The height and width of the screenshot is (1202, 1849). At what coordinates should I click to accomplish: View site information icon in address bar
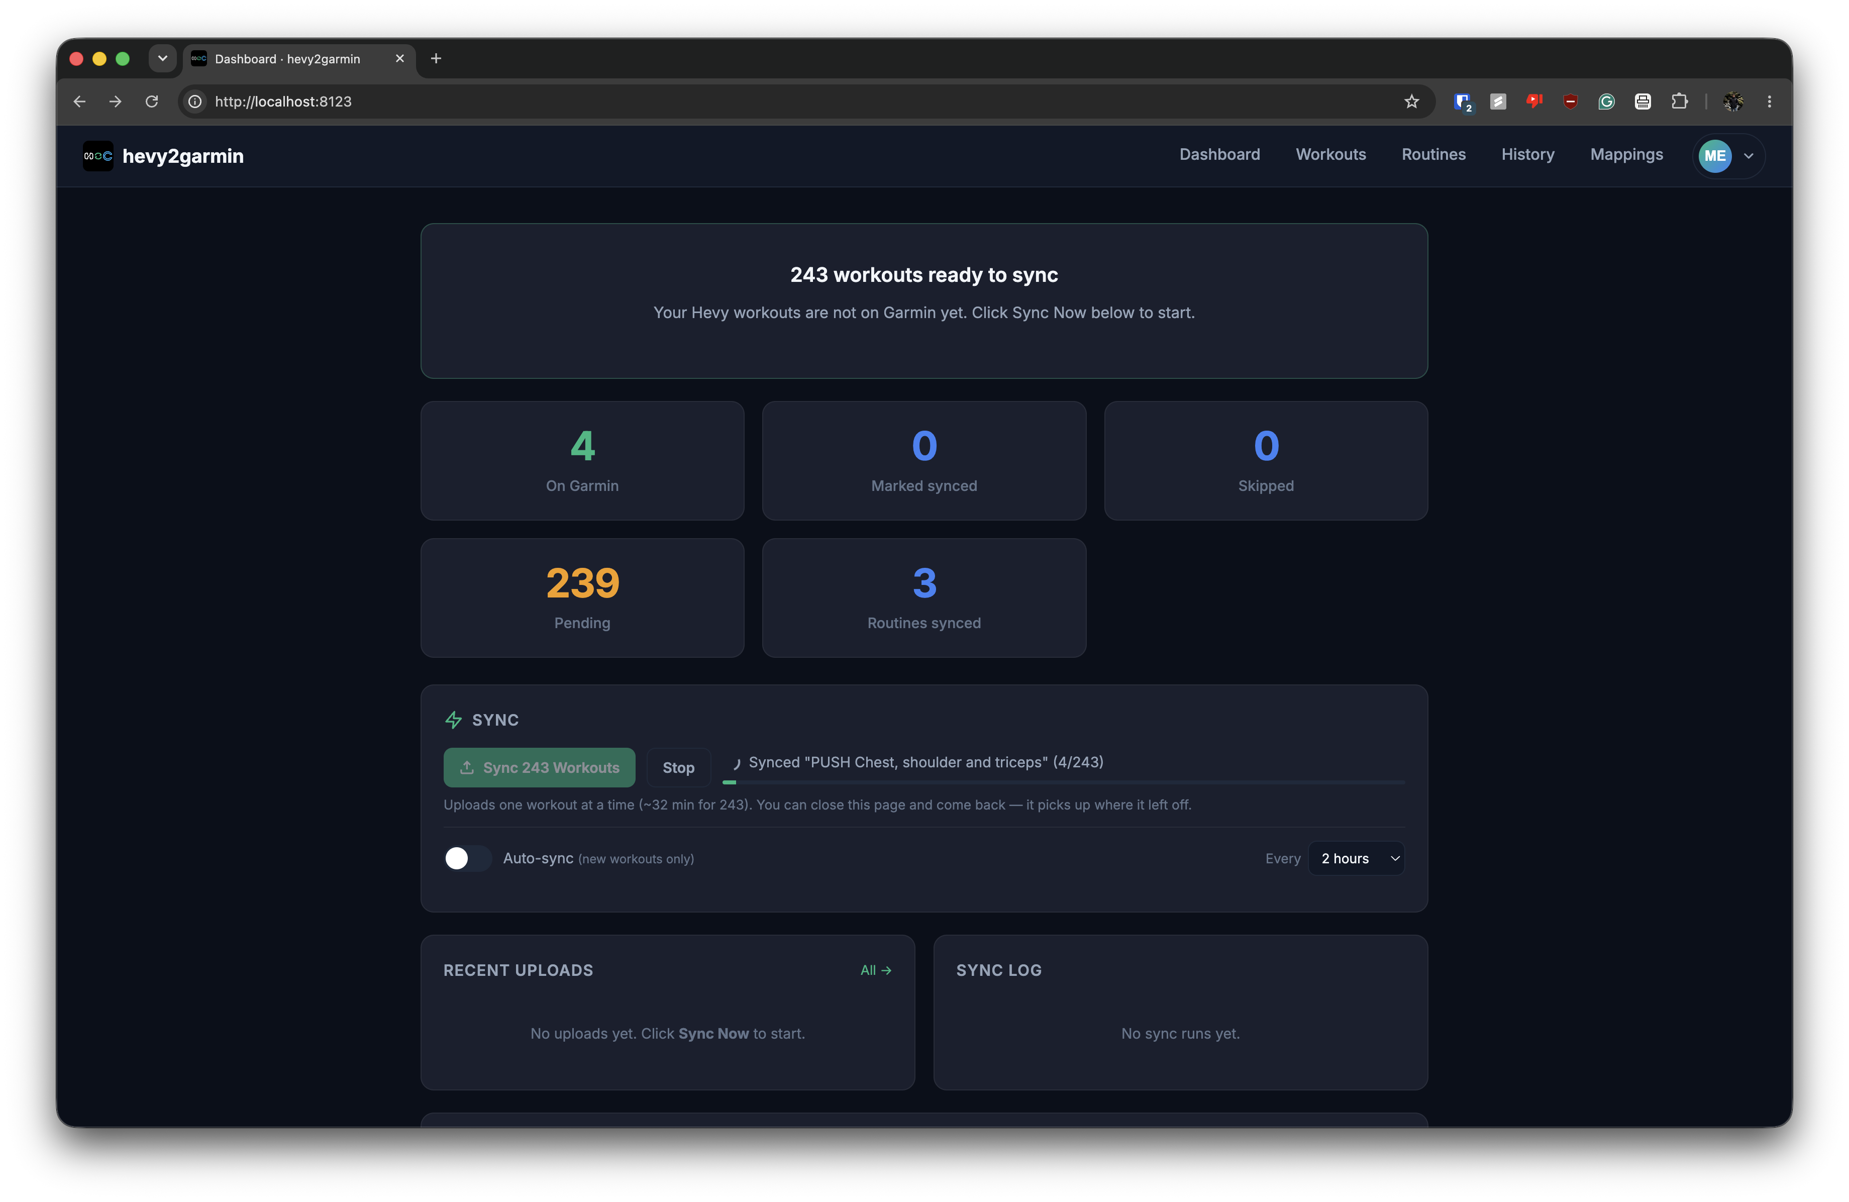(195, 101)
